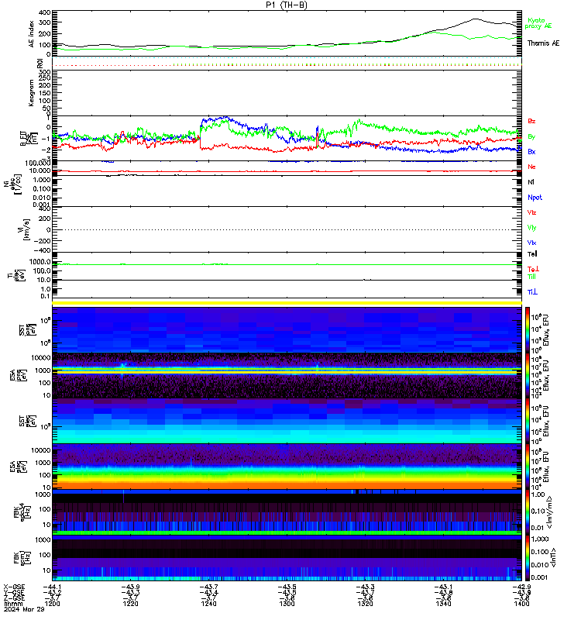This screenshot has height=620, width=581.
Task: Click the hhmm row label
Action: 12,604
